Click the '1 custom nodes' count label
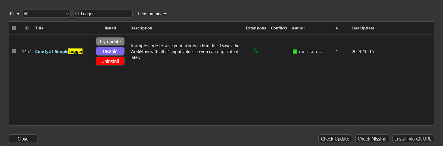Image resolution: width=443 pixels, height=146 pixels. pyautogui.click(x=152, y=14)
